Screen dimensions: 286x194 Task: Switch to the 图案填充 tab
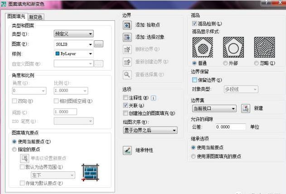(x=16, y=16)
